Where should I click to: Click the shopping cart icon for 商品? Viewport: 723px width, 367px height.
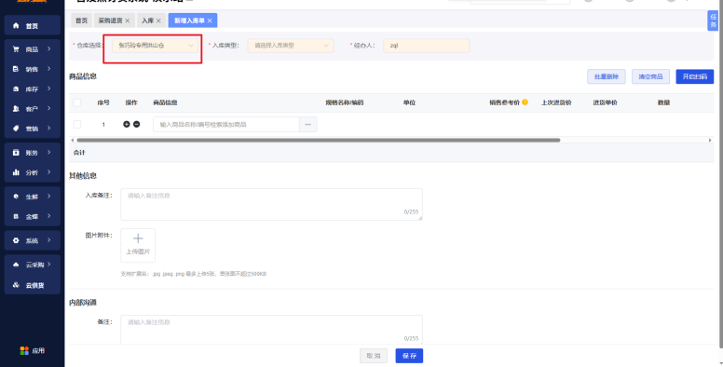tap(16, 49)
